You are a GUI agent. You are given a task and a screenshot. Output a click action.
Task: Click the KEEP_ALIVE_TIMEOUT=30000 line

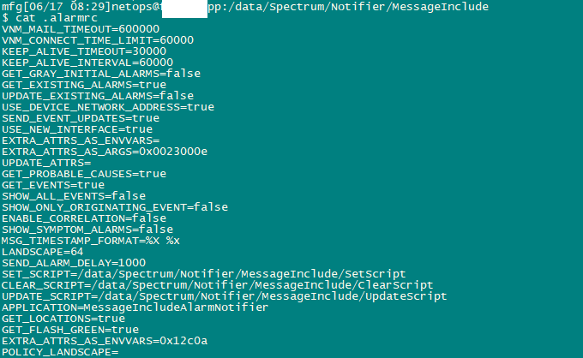pos(84,51)
